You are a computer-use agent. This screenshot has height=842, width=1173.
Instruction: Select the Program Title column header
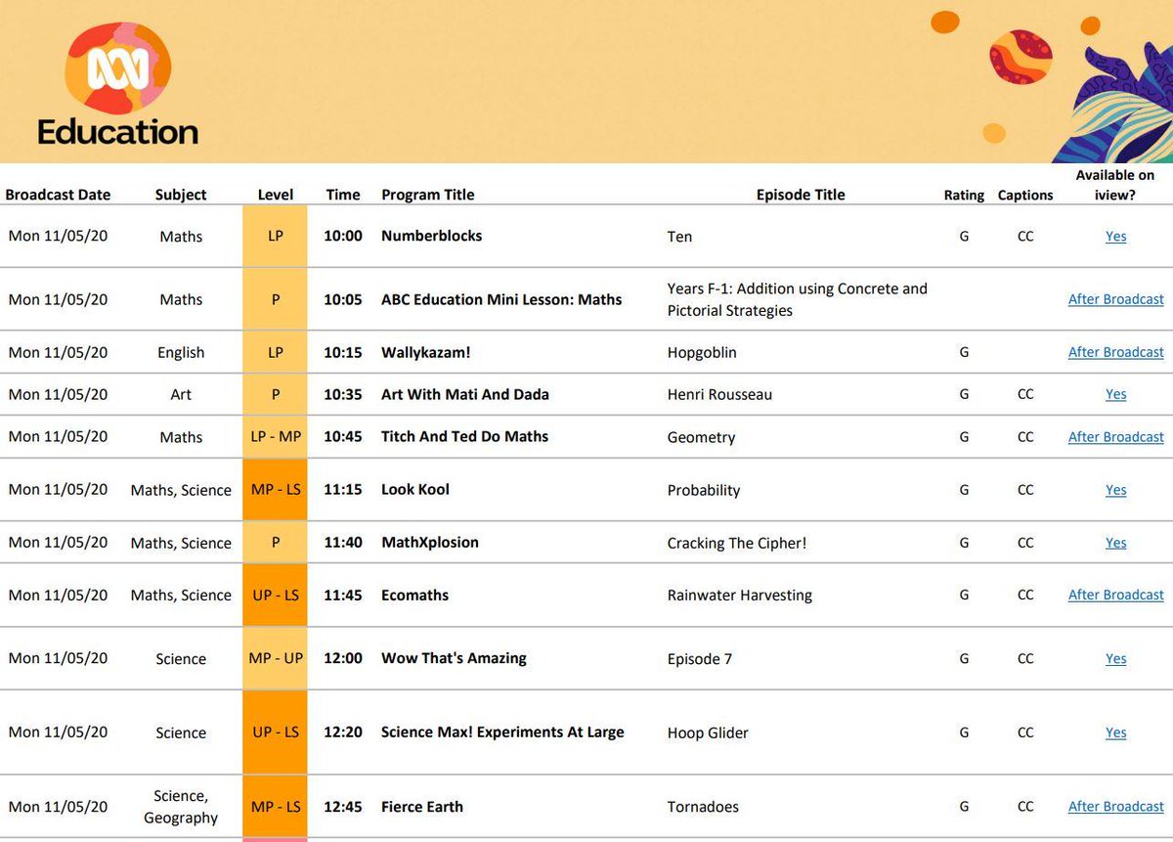point(428,195)
